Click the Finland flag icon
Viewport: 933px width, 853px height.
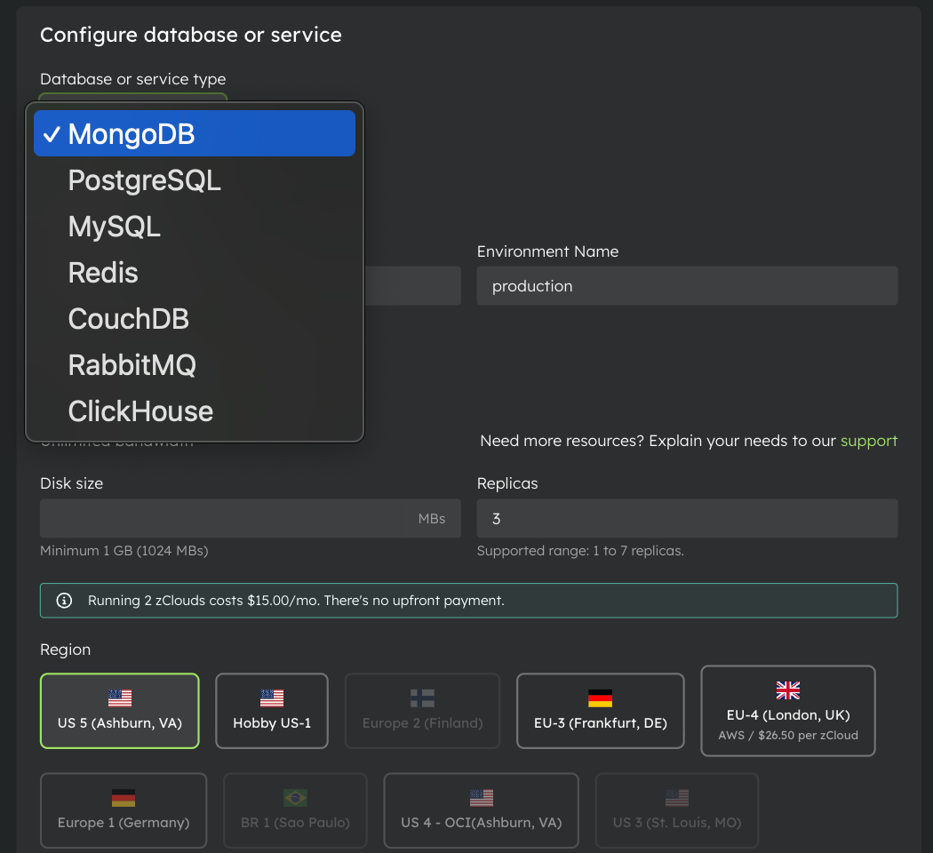coord(422,698)
